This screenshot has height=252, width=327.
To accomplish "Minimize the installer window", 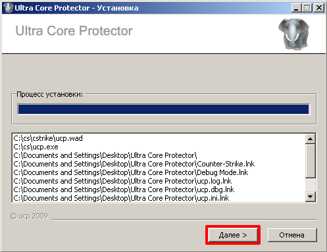I will point(297,8).
